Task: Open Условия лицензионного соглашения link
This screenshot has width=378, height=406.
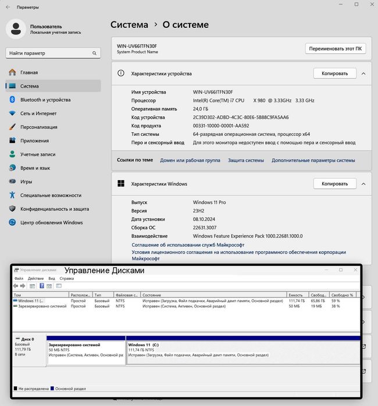Action: coord(239,256)
